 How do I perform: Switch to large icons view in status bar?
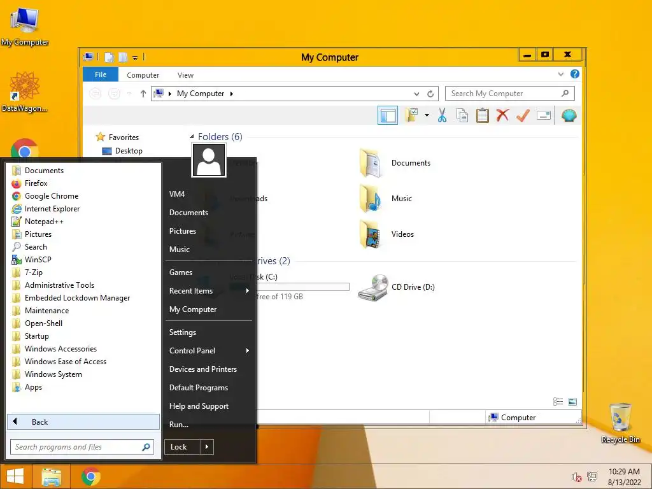click(x=572, y=401)
